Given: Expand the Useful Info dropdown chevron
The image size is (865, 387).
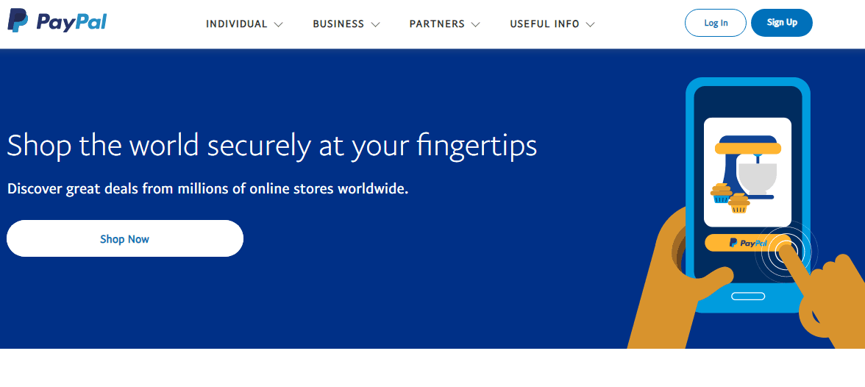Looking at the screenshot, I should [x=590, y=24].
